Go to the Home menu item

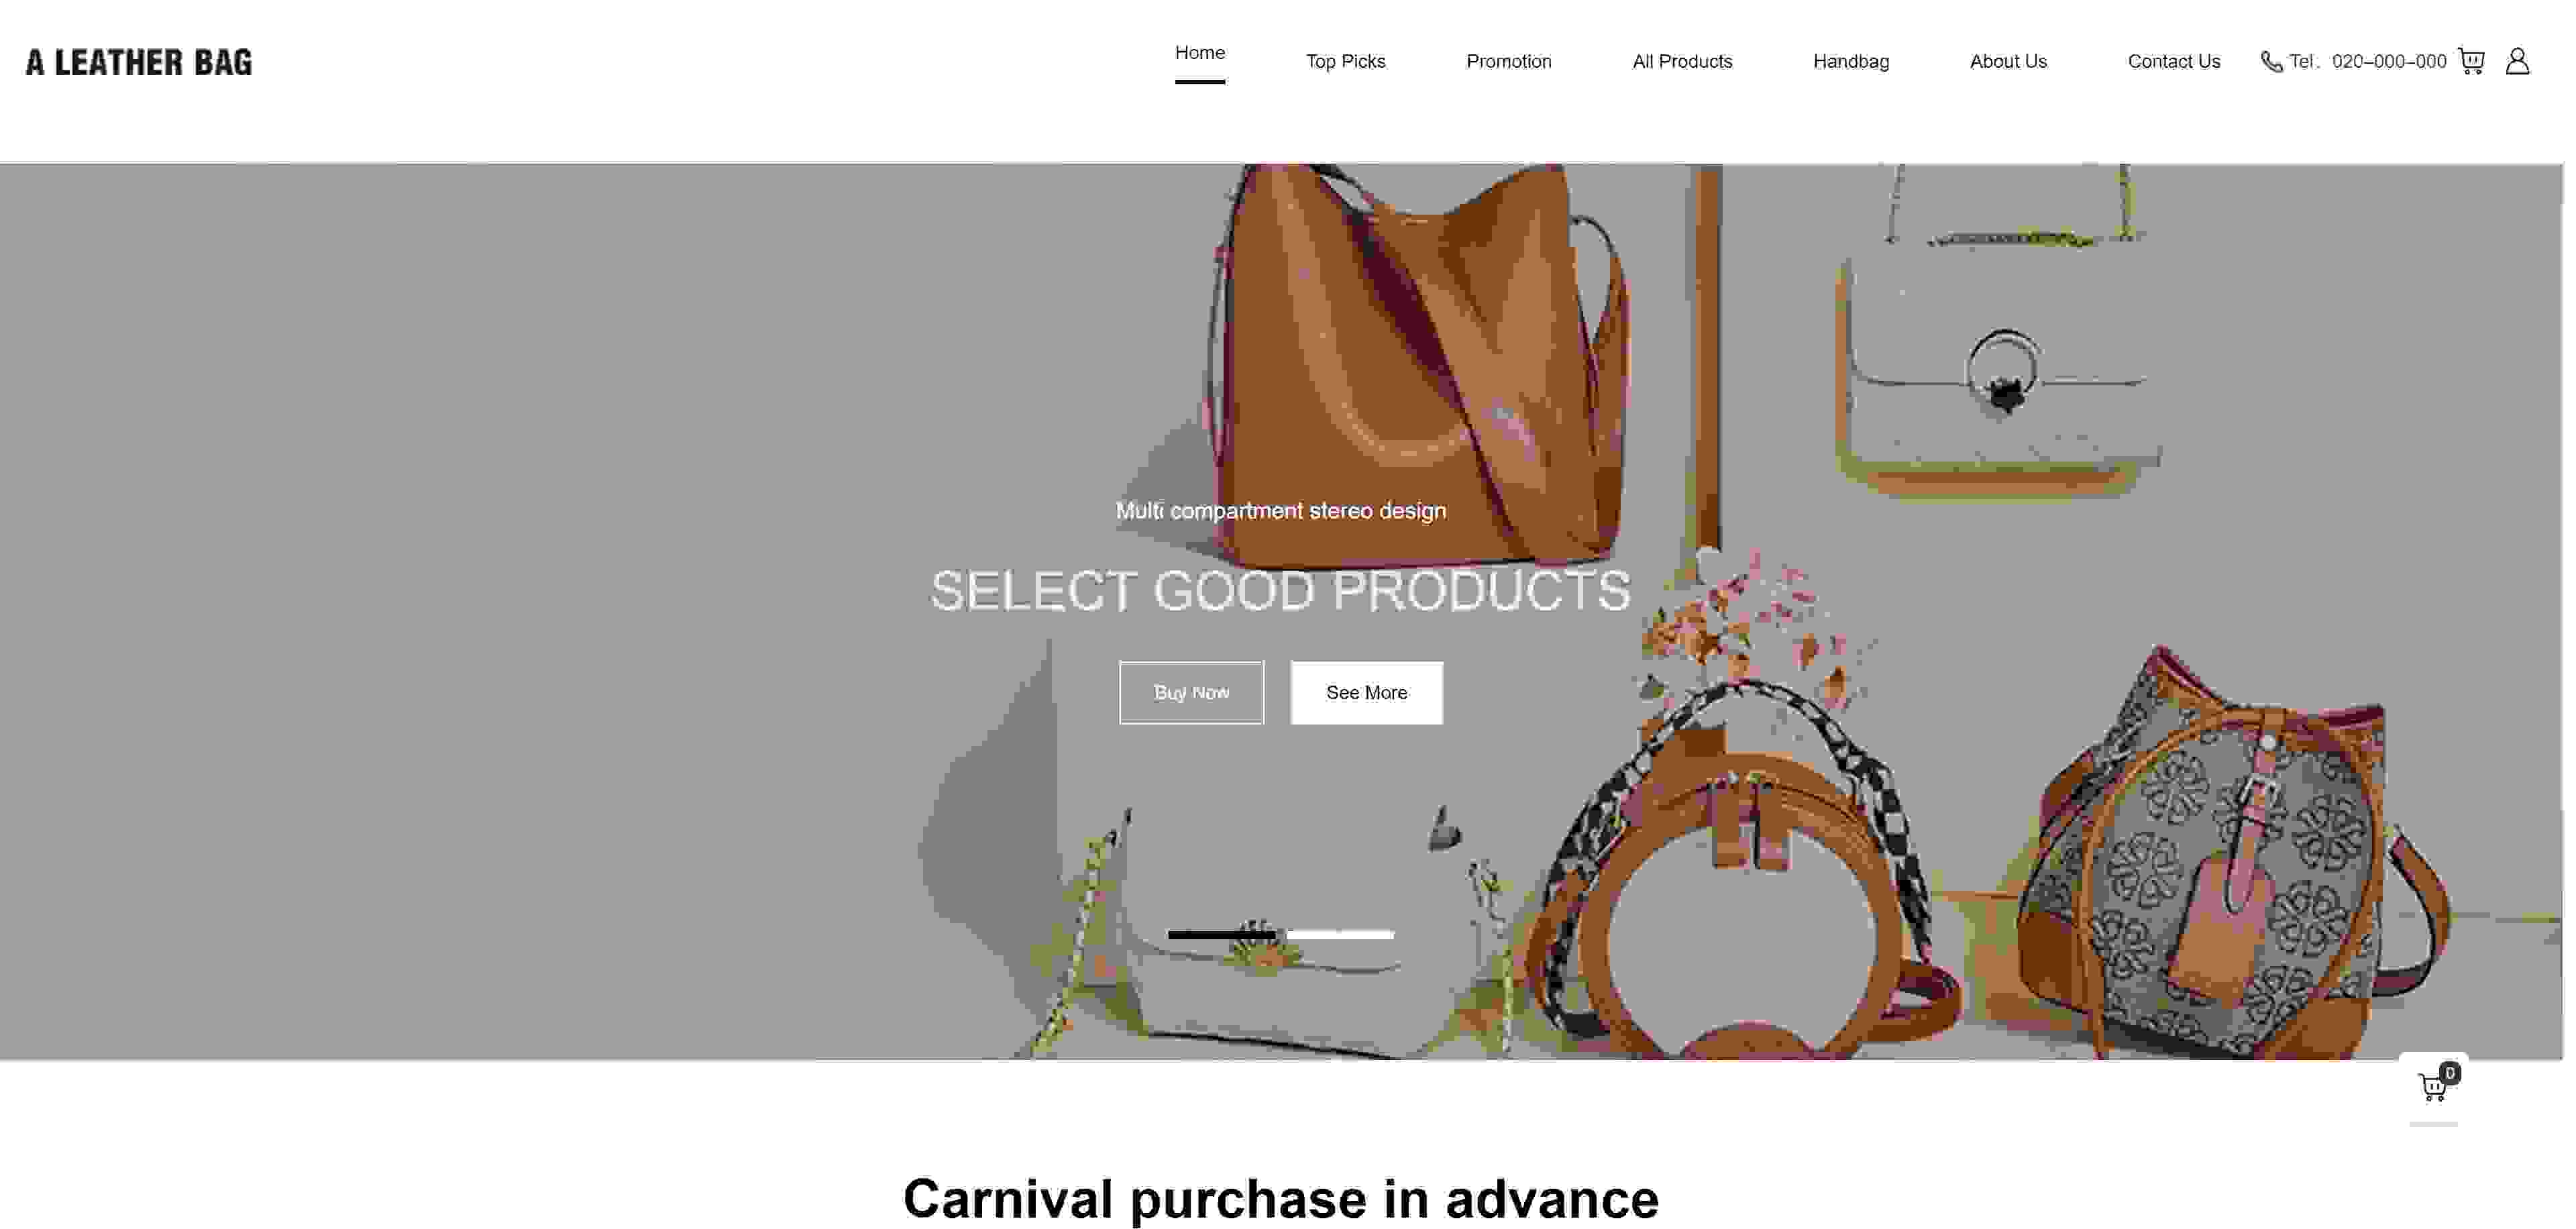[1200, 53]
